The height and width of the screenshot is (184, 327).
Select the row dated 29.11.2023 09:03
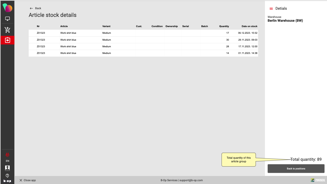pyautogui.click(x=143, y=40)
